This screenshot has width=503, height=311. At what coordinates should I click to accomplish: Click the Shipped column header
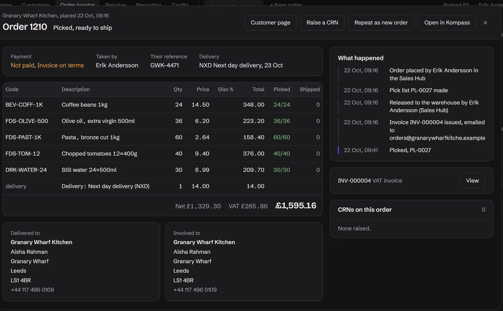tap(310, 89)
